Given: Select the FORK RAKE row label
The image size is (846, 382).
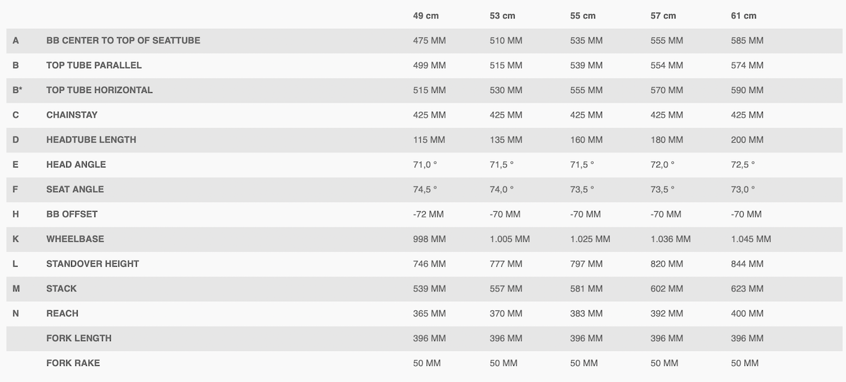Looking at the screenshot, I should pyautogui.click(x=73, y=363).
